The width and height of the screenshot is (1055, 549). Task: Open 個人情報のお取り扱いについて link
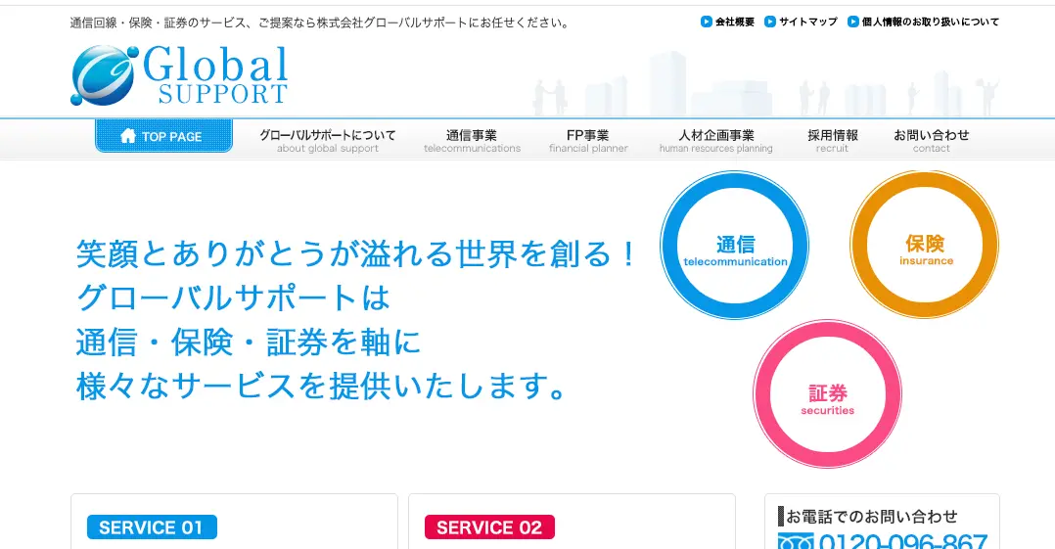point(931,22)
